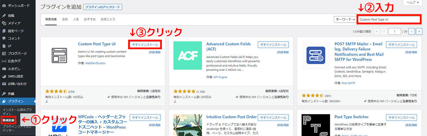Open the Post Type Switcher title link
This screenshot has height=136, width=427.
[352, 117]
